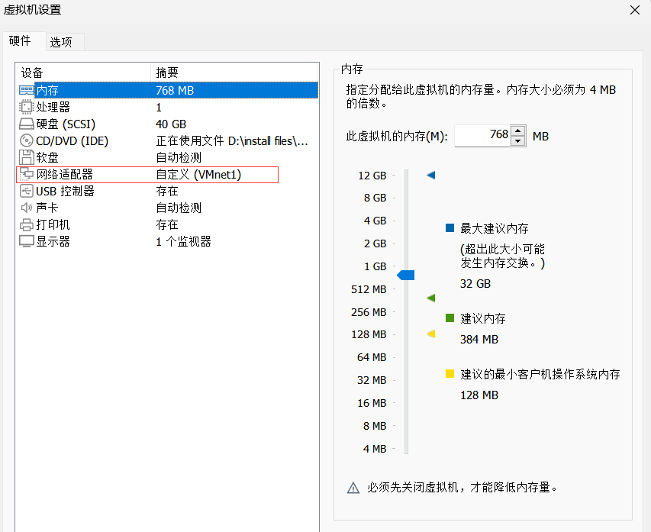
Task: Click the floppy disk icon
Action: point(27,157)
